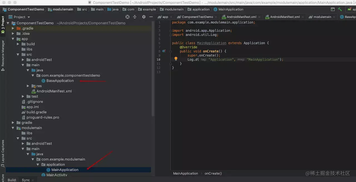Click the "MainApplication" string literal in code
The height and width of the screenshot is (182, 356).
click(263, 59)
